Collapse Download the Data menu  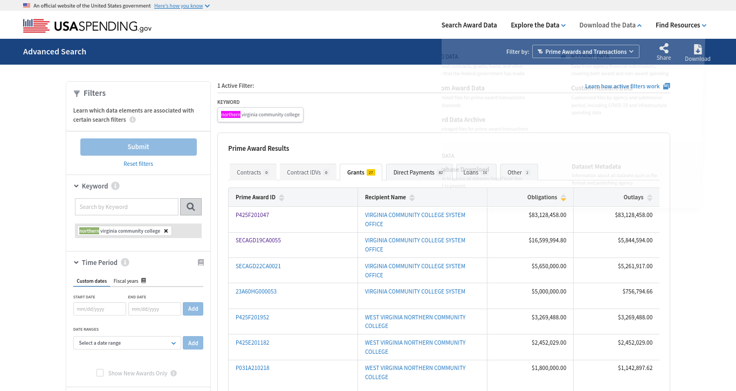pyautogui.click(x=610, y=25)
